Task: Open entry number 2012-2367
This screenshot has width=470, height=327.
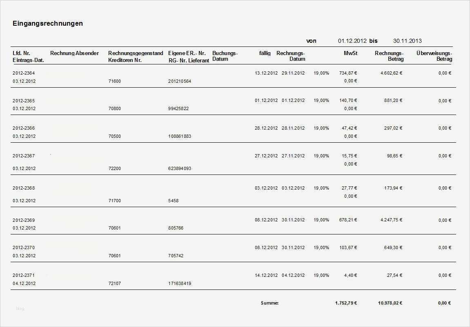Action: [24, 156]
